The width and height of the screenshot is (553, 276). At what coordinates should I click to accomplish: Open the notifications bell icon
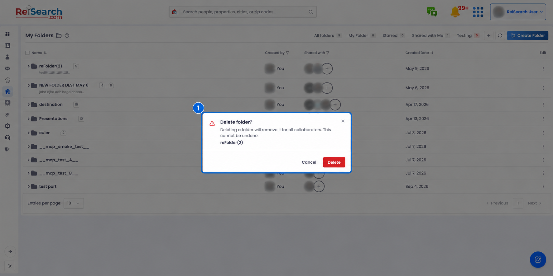455,12
